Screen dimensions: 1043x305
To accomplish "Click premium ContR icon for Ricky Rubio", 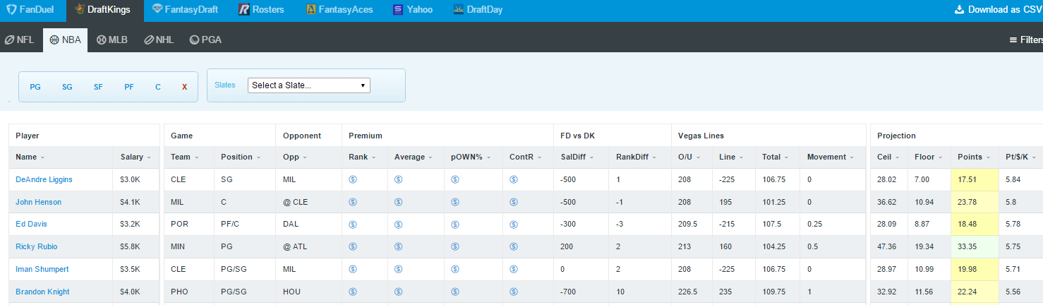I will click(514, 246).
